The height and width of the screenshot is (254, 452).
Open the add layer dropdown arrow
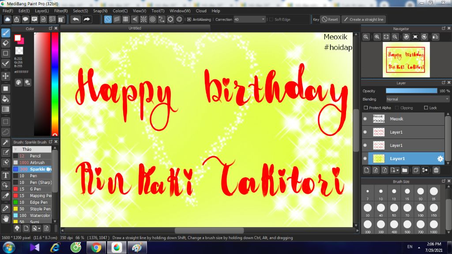tap(397, 171)
